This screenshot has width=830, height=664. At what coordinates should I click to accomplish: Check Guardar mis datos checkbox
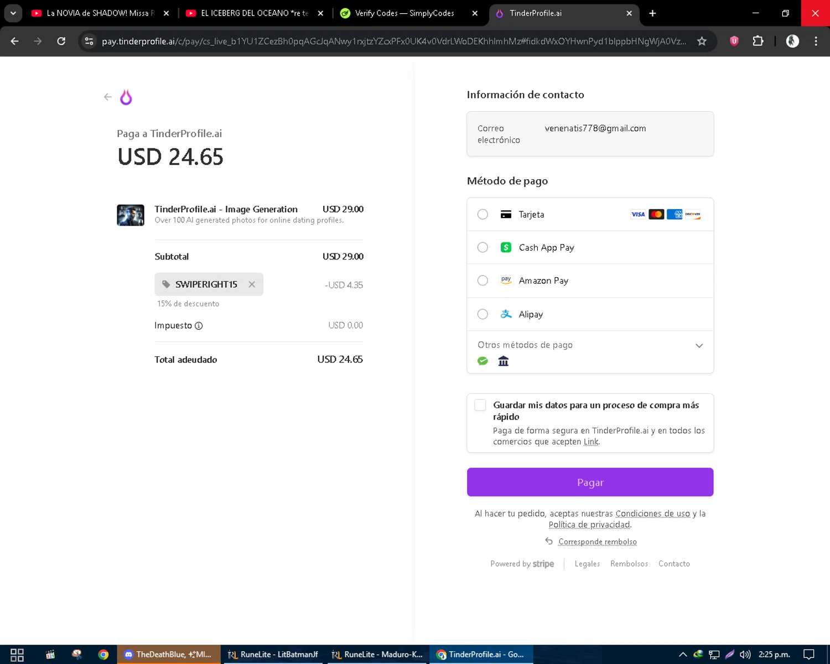480,405
